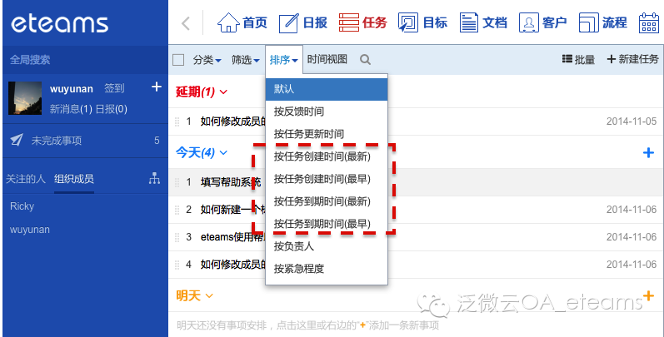This screenshot has height=337, width=664.
Task: Click 新建任务 button
Action: tap(633, 59)
